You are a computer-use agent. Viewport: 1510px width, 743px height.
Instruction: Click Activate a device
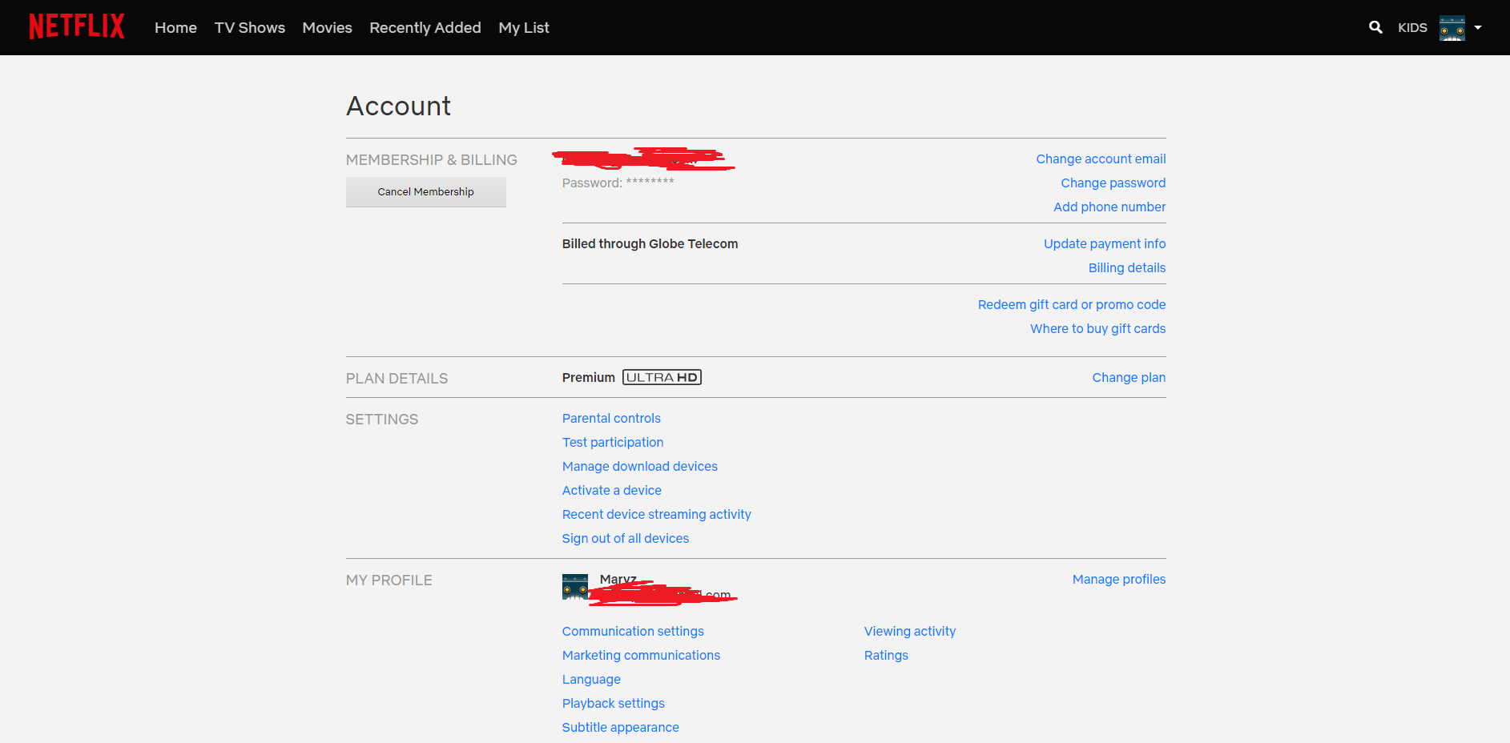(612, 490)
